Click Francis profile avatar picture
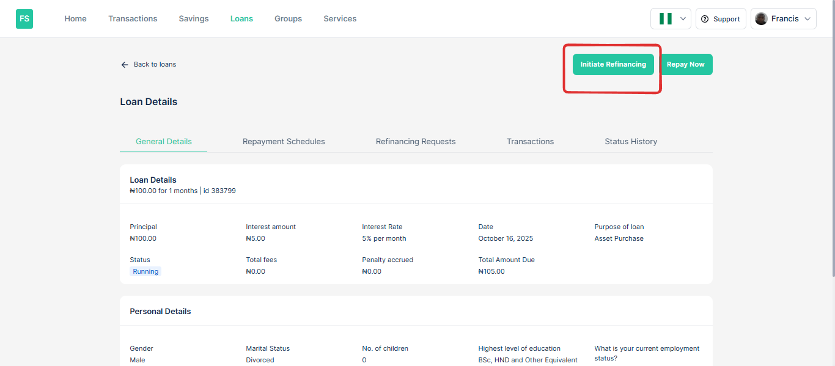Image resolution: width=835 pixels, height=366 pixels. pos(761,19)
